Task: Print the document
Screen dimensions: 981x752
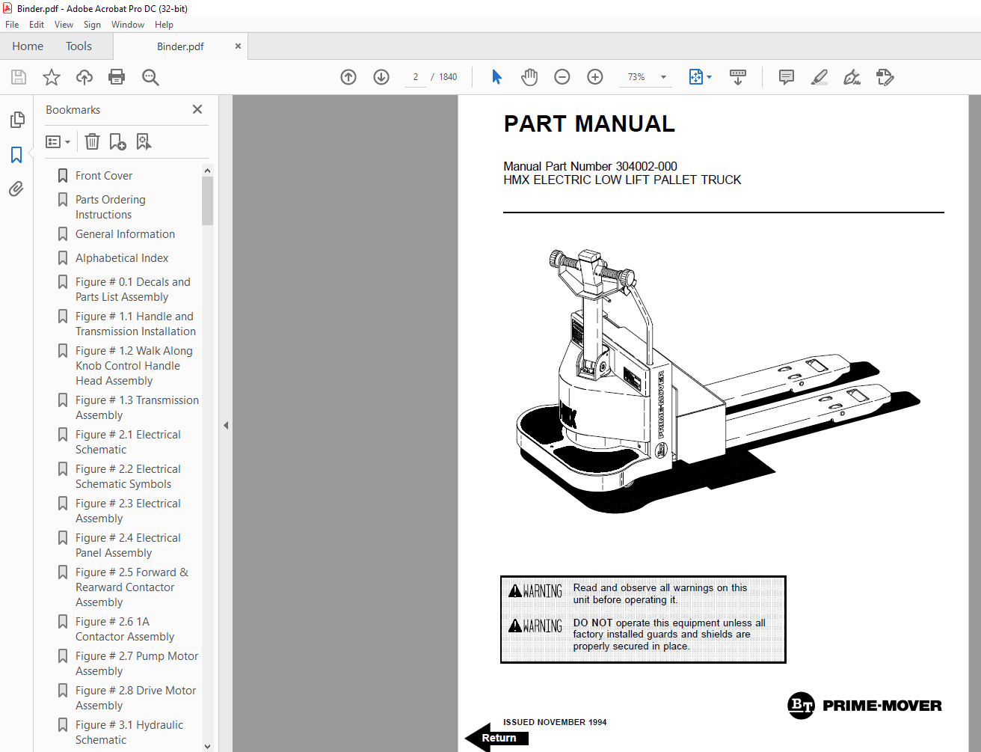Action: 117,77
